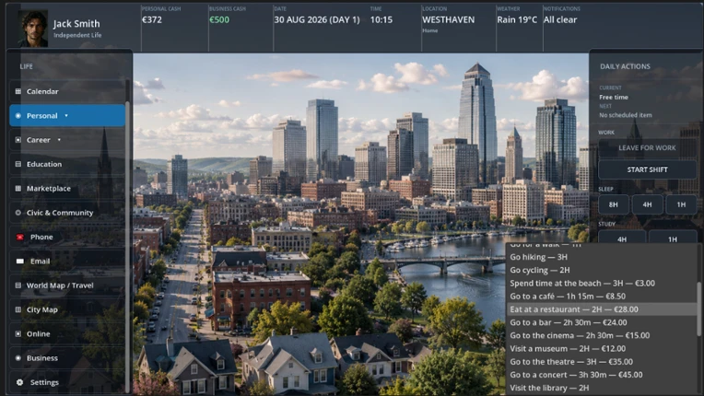Click the All clear notifications text

point(560,19)
